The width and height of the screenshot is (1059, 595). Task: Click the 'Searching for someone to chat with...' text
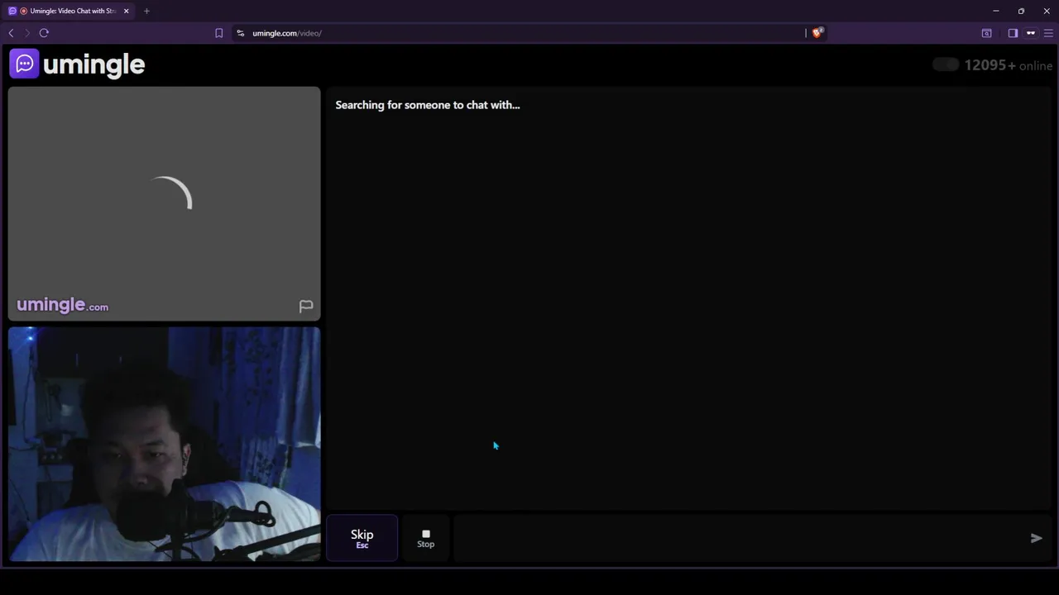428,105
